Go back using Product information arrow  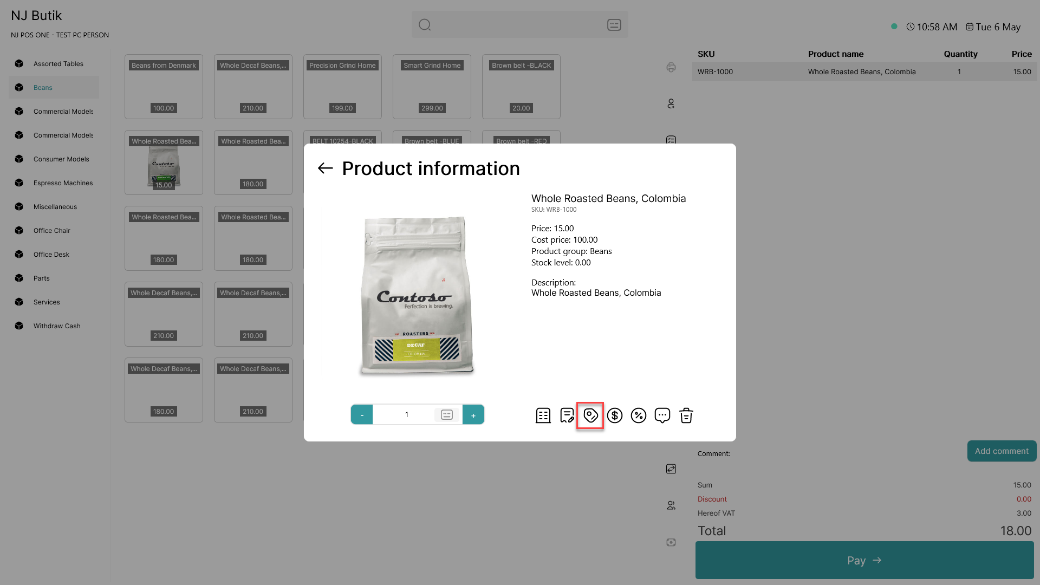coord(325,168)
